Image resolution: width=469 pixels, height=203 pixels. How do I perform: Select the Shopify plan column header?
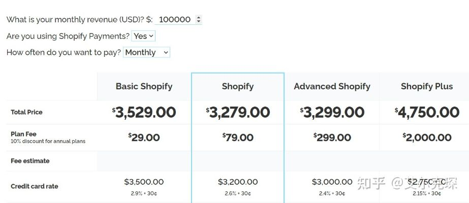[x=237, y=86]
